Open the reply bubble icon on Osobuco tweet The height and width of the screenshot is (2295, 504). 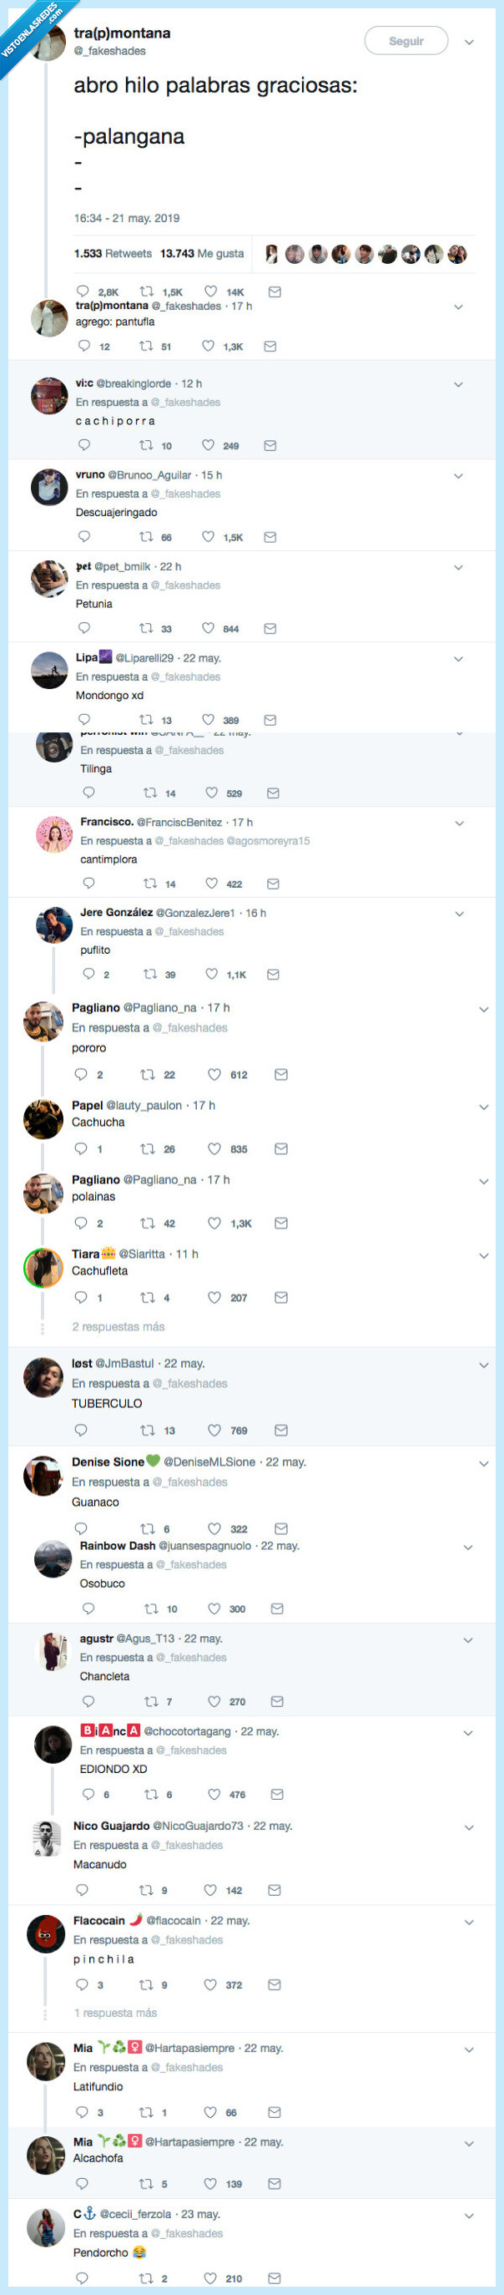[x=89, y=1609]
